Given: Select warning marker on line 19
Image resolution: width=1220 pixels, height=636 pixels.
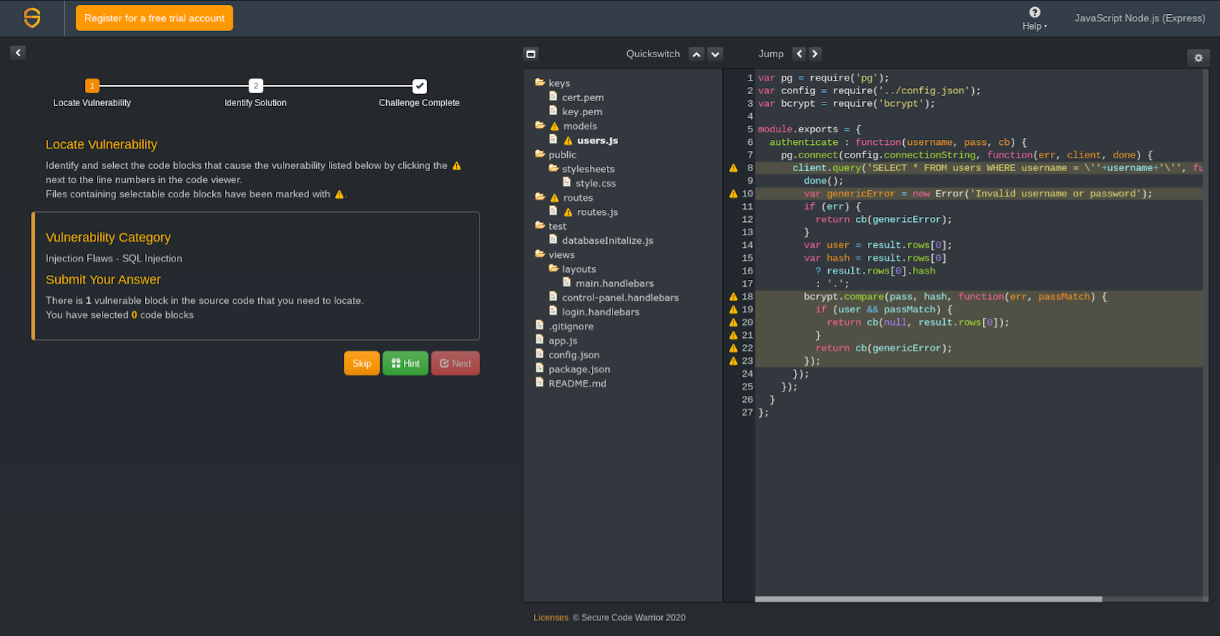Looking at the screenshot, I should tap(733, 310).
